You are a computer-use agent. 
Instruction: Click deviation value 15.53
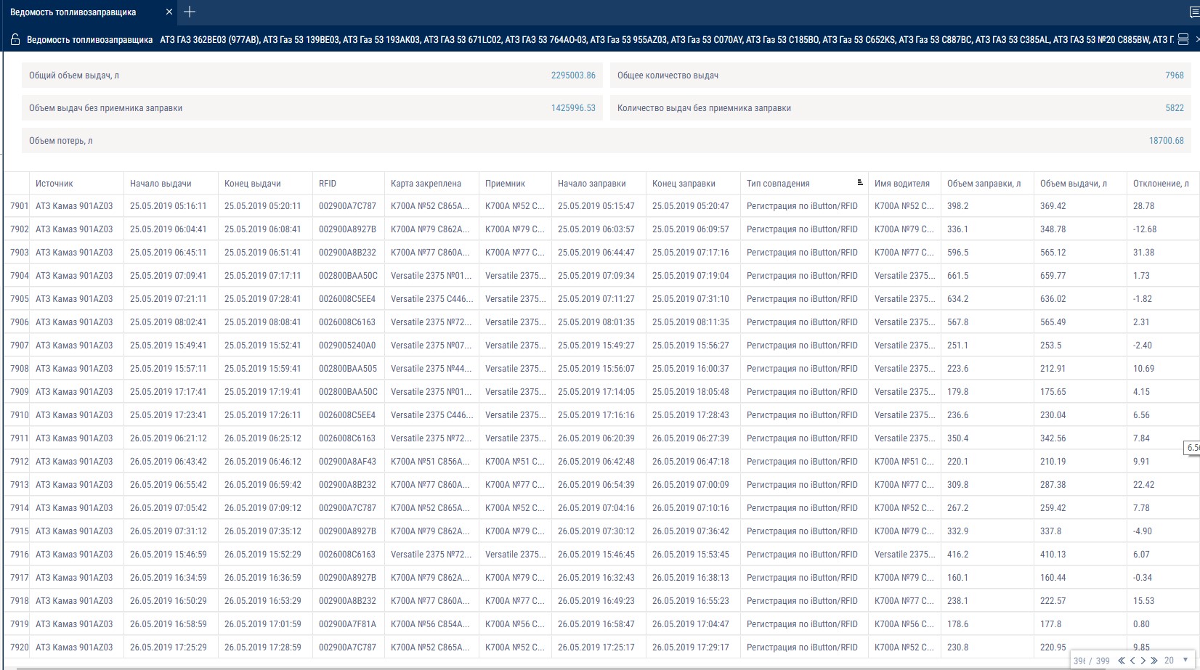click(1143, 601)
